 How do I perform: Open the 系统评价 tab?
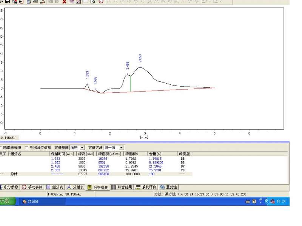pos(146,187)
